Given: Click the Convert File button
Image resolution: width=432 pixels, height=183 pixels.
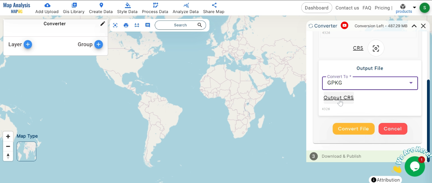Looking at the screenshot, I should click(353, 128).
